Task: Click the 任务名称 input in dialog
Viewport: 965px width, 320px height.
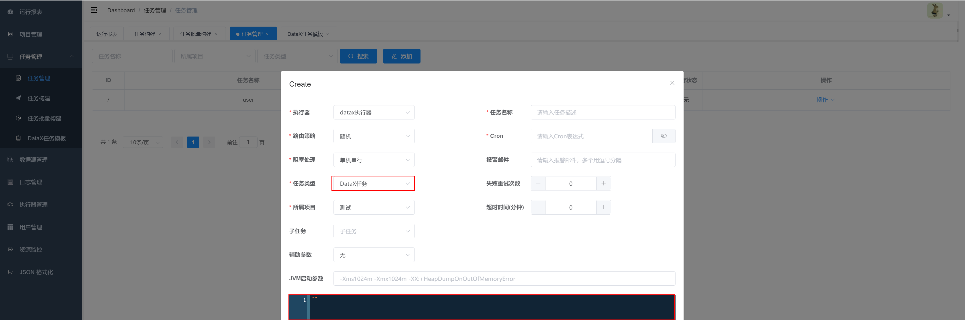Action: pos(602,112)
